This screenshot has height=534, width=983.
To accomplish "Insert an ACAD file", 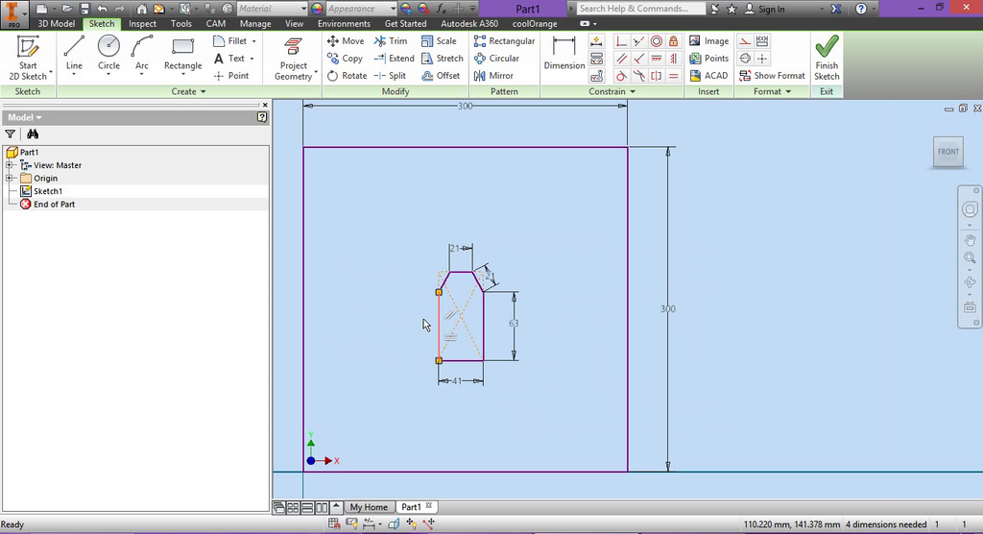I will (708, 75).
